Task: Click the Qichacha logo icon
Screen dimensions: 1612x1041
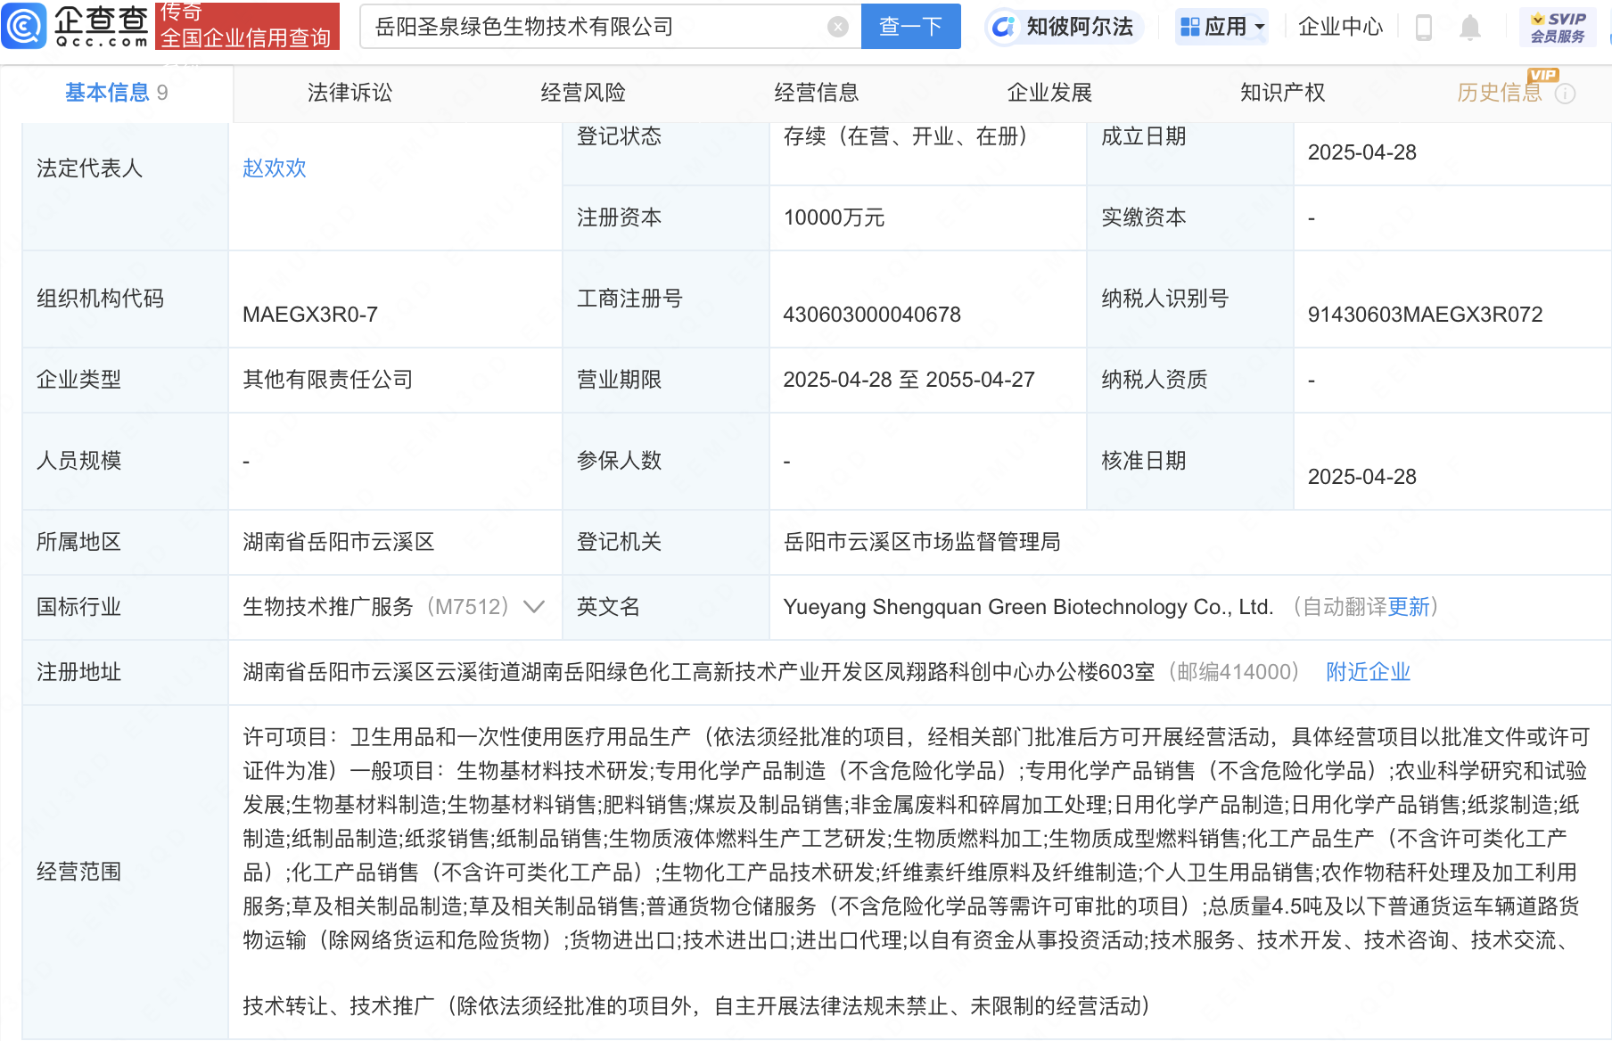Action: pos(24,26)
